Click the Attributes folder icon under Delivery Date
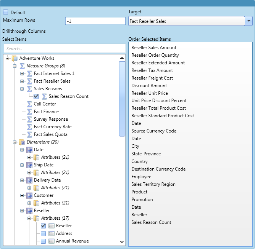Viewport: 255px width, 249px height. click(36, 188)
